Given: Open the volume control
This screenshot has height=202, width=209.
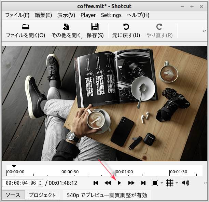Looking at the screenshot, I should pos(185,183).
